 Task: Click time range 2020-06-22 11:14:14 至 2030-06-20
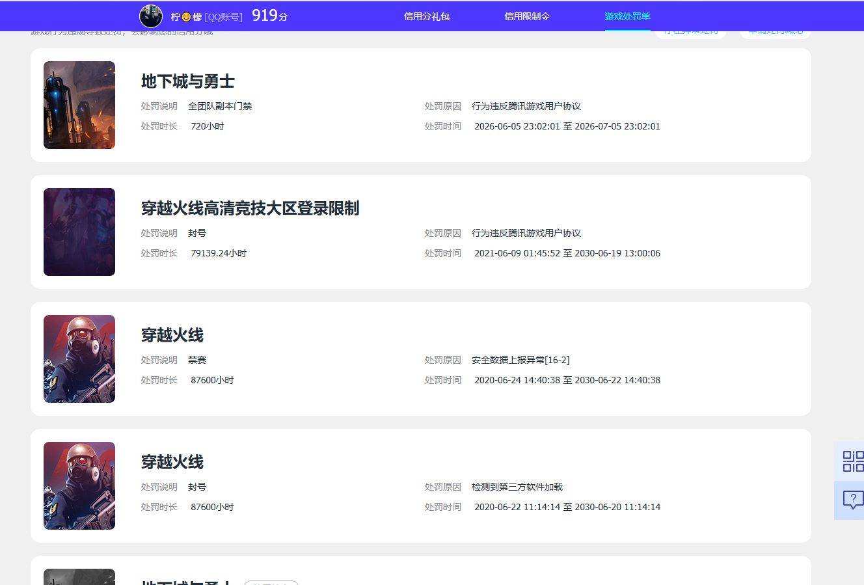click(567, 507)
